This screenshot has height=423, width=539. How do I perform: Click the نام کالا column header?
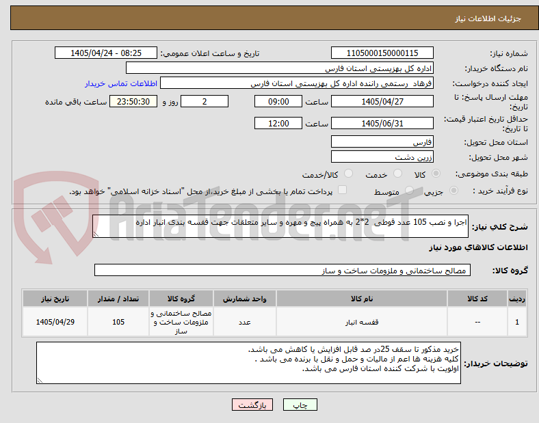click(362, 299)
